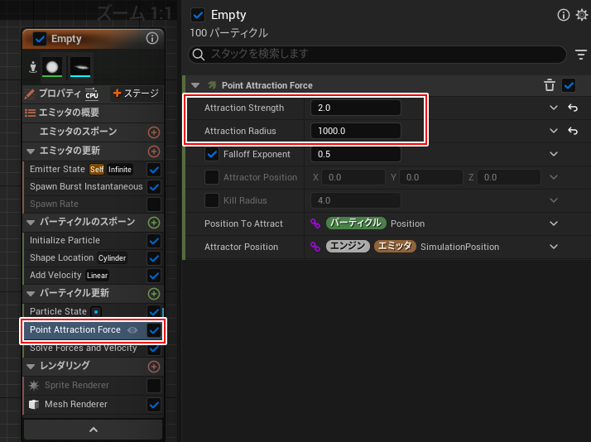Collapse the Point Attraction Force section

[x=195, y=85]
